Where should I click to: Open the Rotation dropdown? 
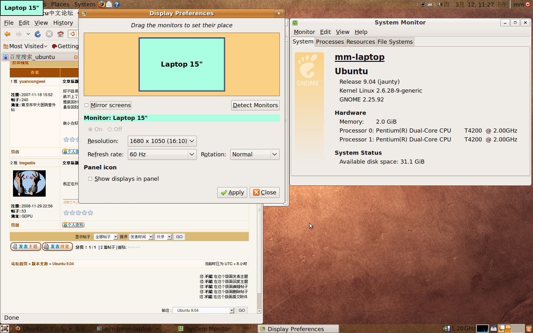click(x=255, y=154)
